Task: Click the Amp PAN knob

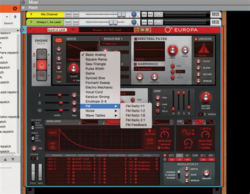Action: tap(158, 97)
